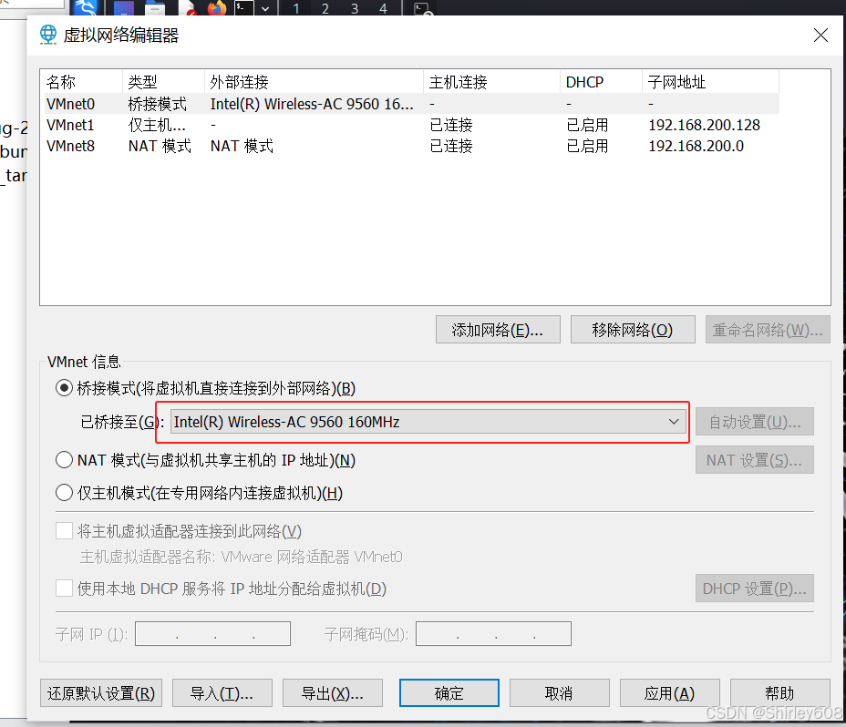Click the 子网地址 column header
846x727 pixels.
710,82
